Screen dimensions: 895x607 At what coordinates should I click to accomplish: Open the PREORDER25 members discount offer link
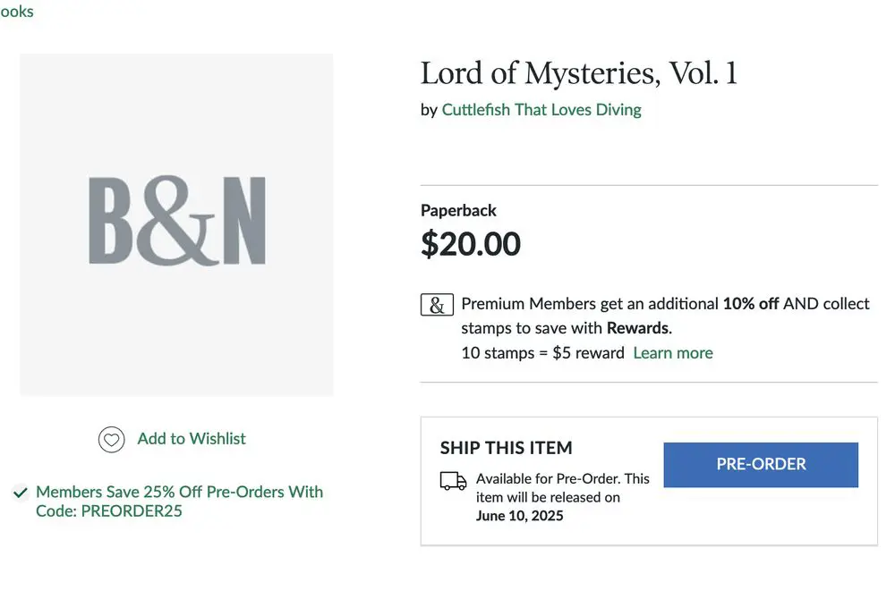pos(179,502)
